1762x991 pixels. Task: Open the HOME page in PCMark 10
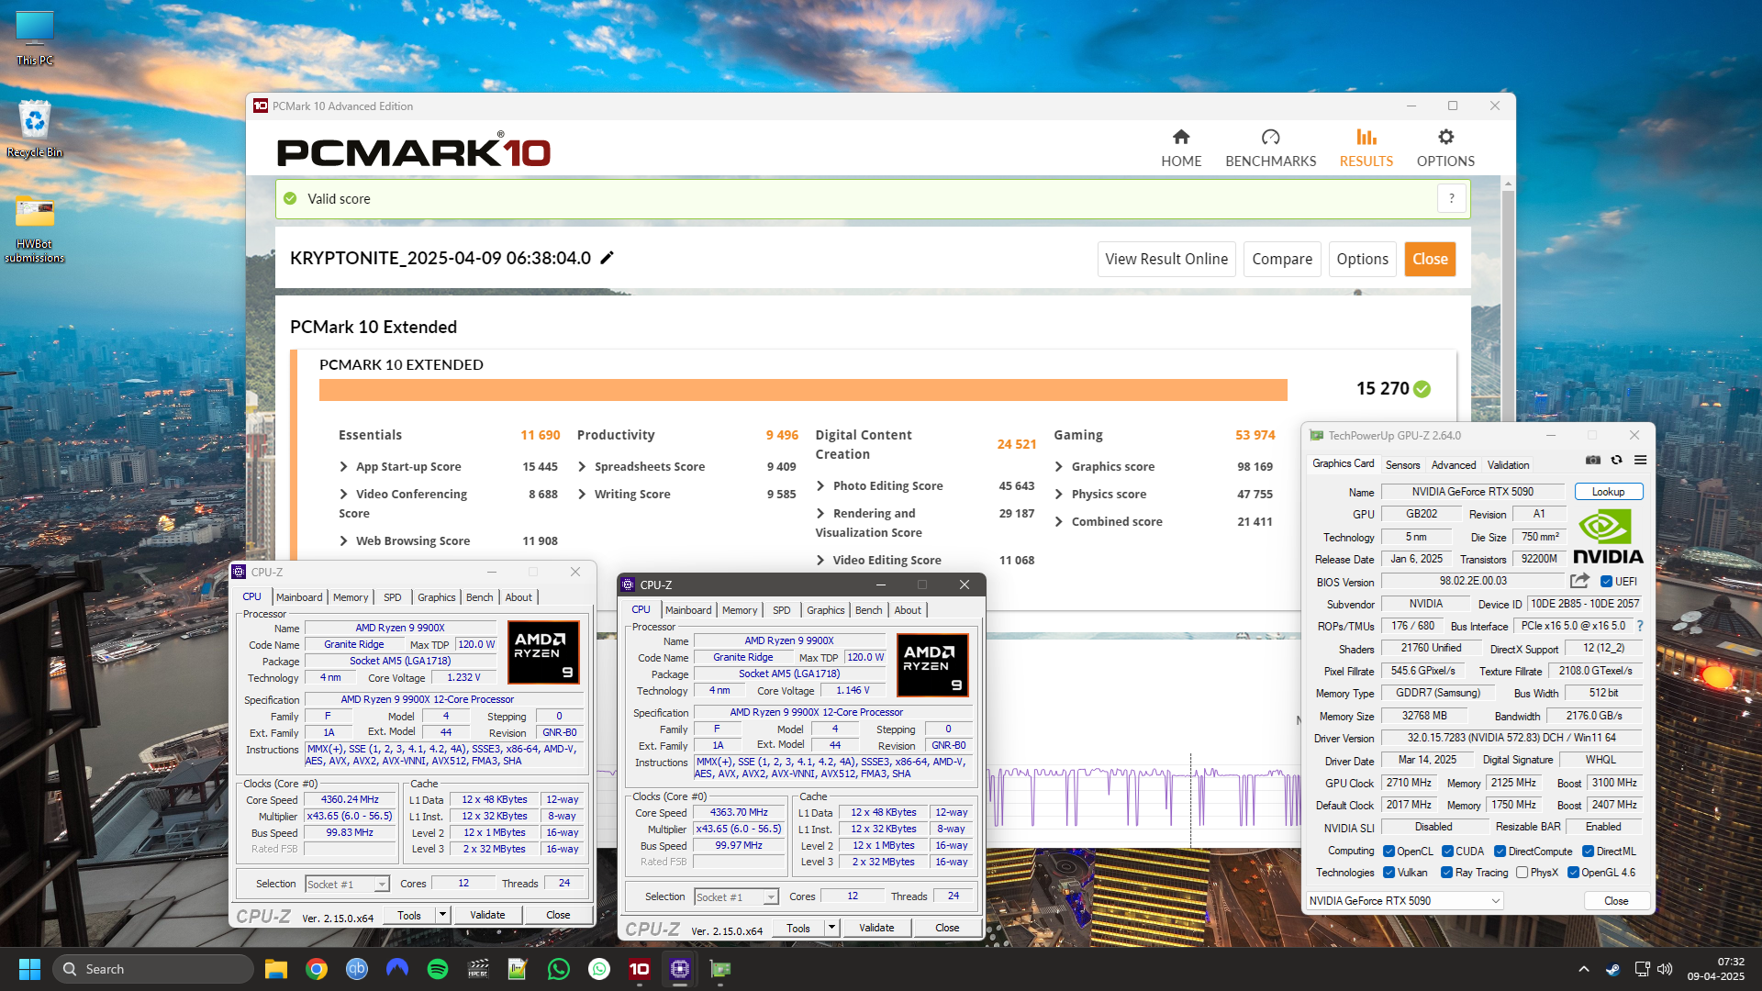click(x=1181, y=148)
